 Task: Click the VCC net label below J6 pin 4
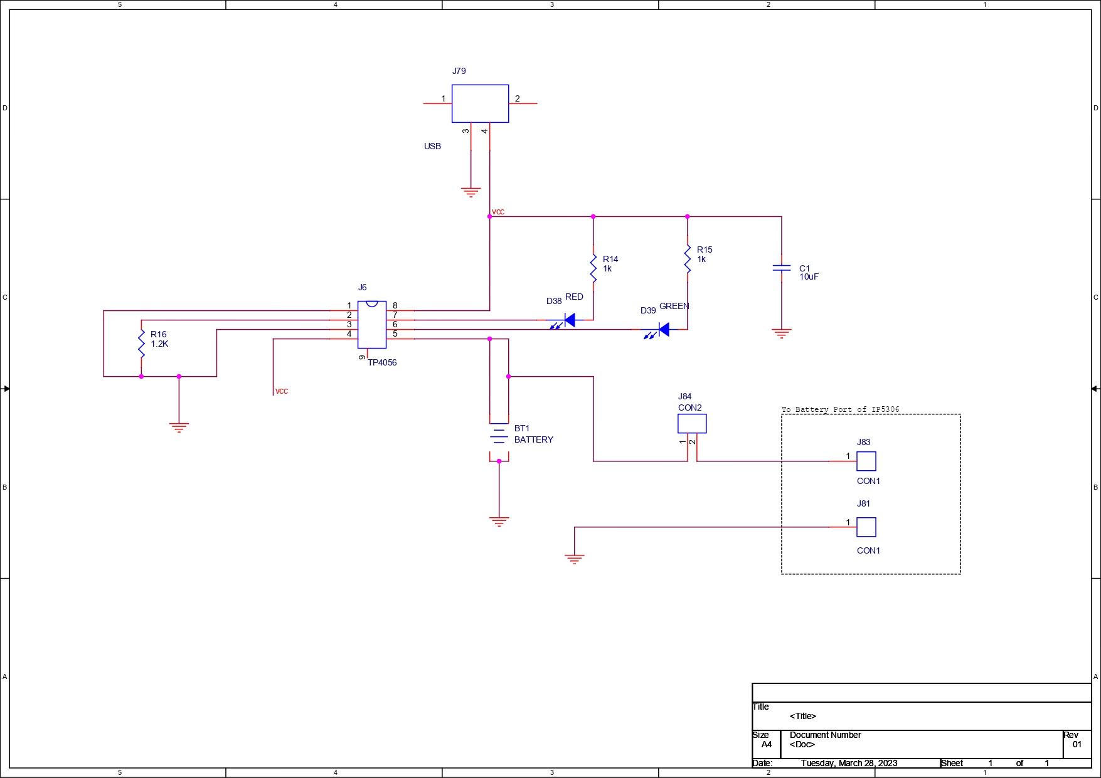click(x=282, y=391)
